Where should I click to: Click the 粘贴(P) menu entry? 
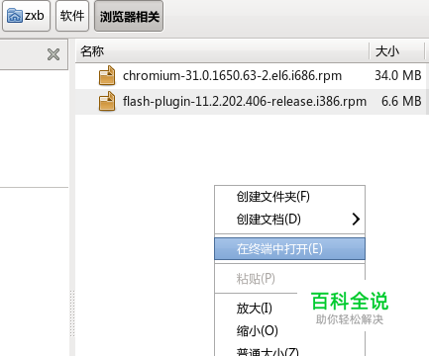pos(289,279)
